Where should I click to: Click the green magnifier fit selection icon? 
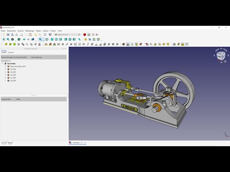click(8, 39)
